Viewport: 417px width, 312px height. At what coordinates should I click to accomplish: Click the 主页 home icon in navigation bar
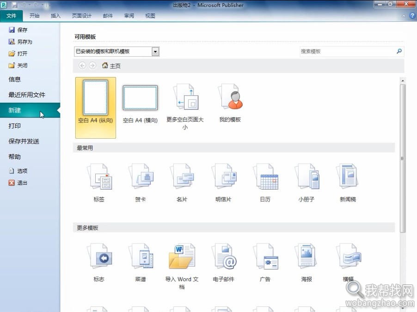(105, 65)
